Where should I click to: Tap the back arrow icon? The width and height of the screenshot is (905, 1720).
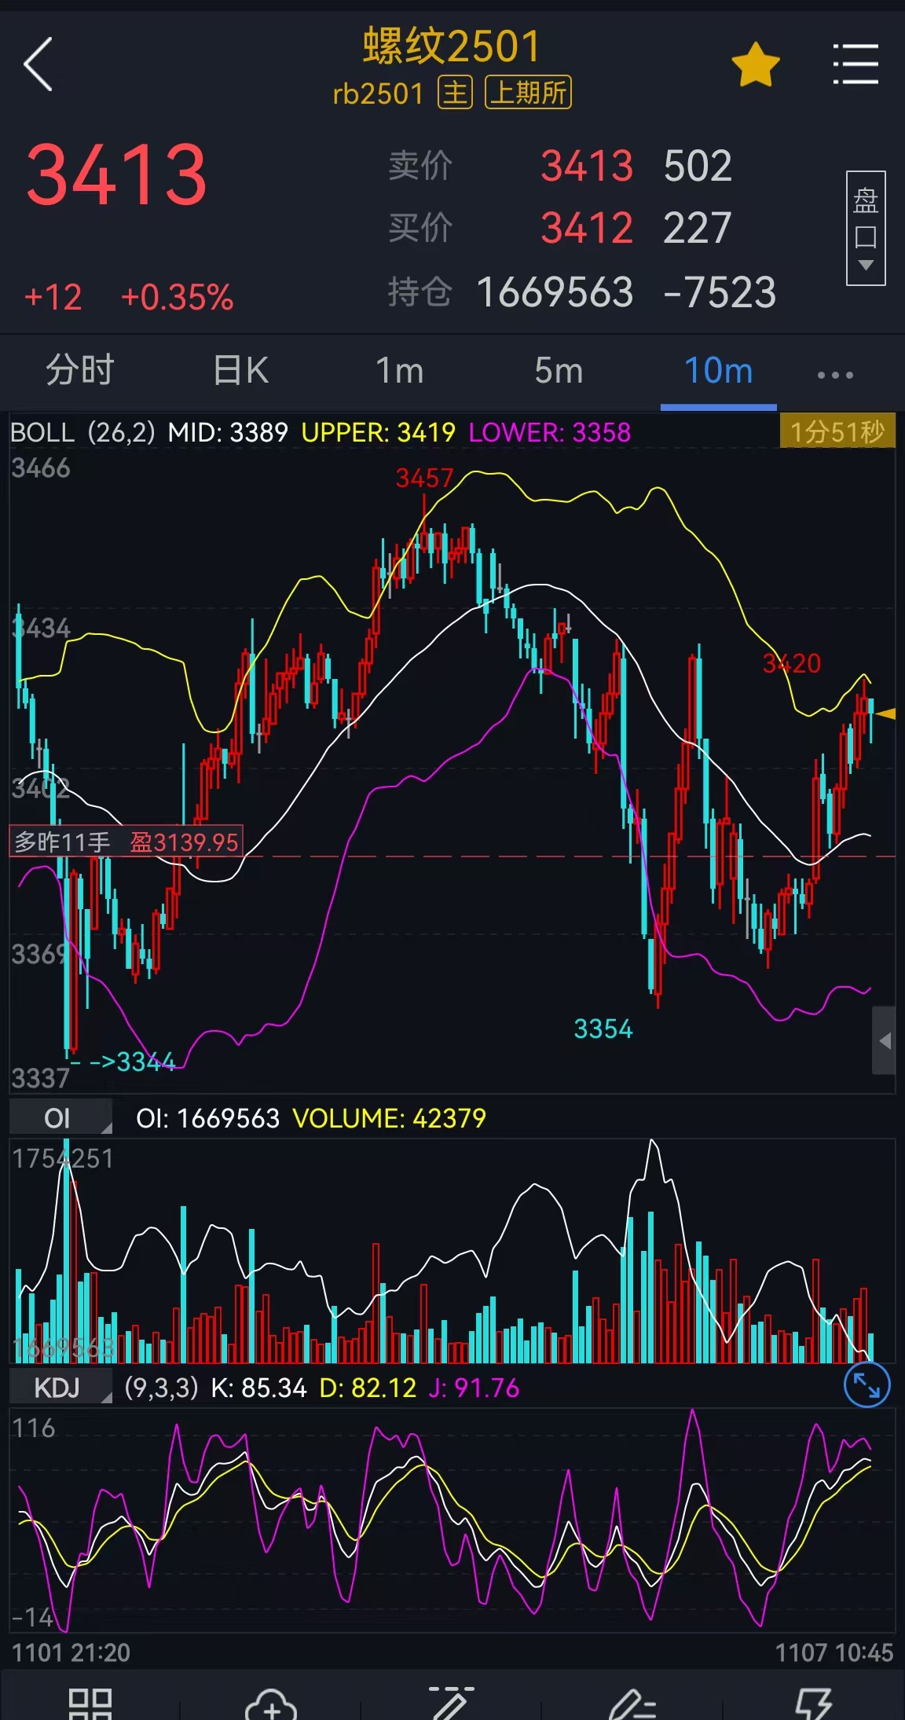pyautogui.click(x=38, y=64)
